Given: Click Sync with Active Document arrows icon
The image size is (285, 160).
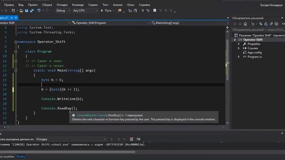Looking at the screenshot, I should click(x=261, y=24).
